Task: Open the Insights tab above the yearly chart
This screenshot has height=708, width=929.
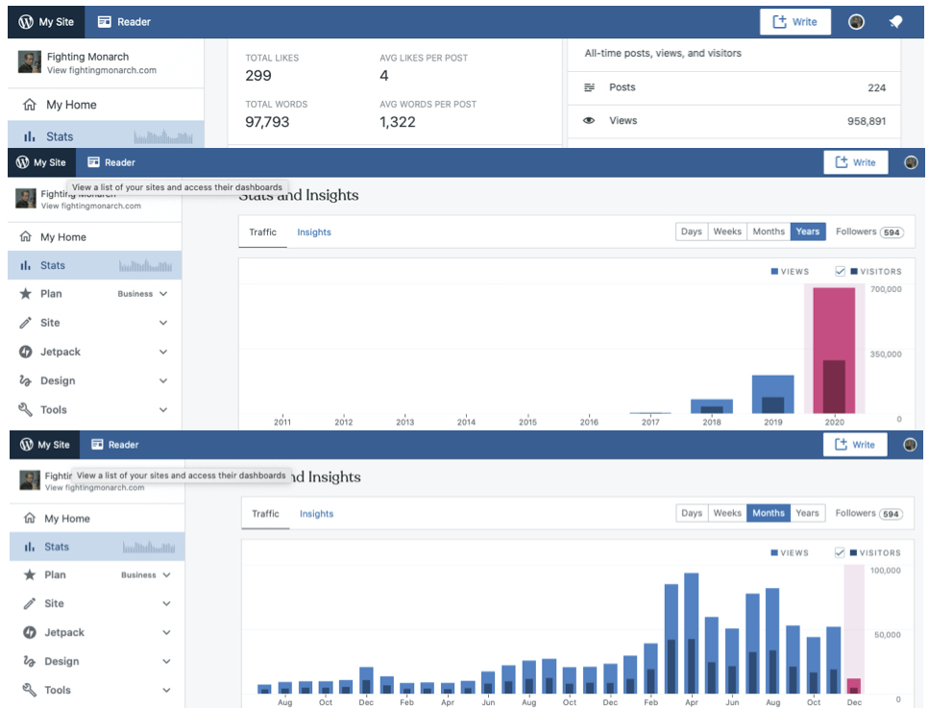Action: [314, 232]
